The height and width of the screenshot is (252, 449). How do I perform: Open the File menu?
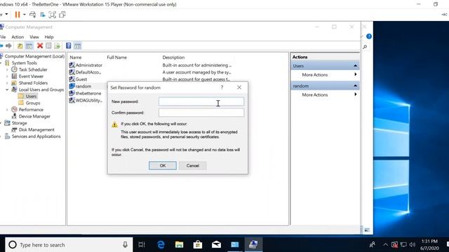point(3,37)
